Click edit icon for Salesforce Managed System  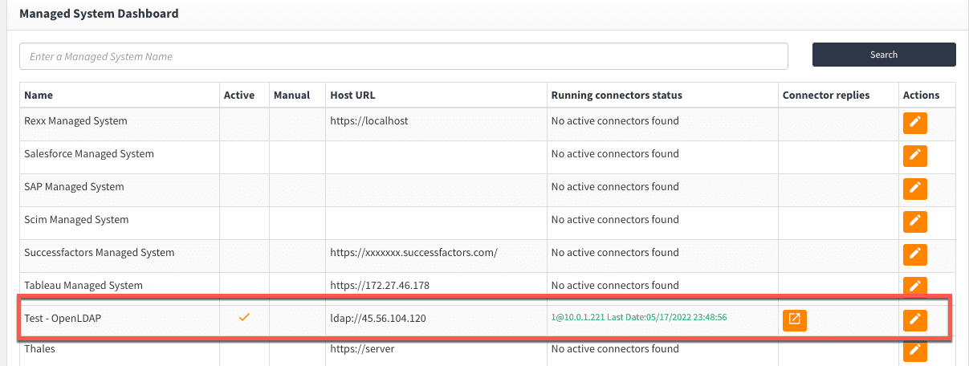914,156
